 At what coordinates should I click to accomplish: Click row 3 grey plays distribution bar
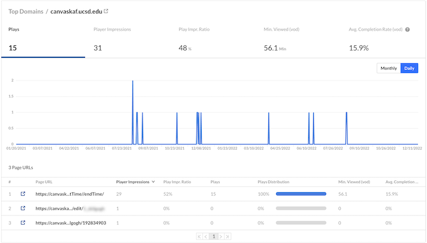click(301, 223)
